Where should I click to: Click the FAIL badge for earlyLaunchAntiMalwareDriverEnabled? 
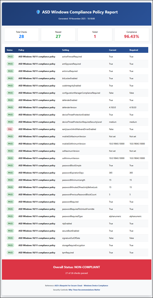(10, 129)
